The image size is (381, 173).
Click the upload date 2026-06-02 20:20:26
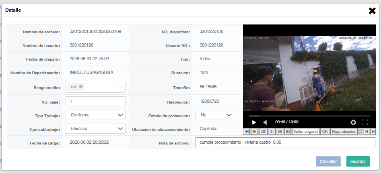tap(89, 142)
